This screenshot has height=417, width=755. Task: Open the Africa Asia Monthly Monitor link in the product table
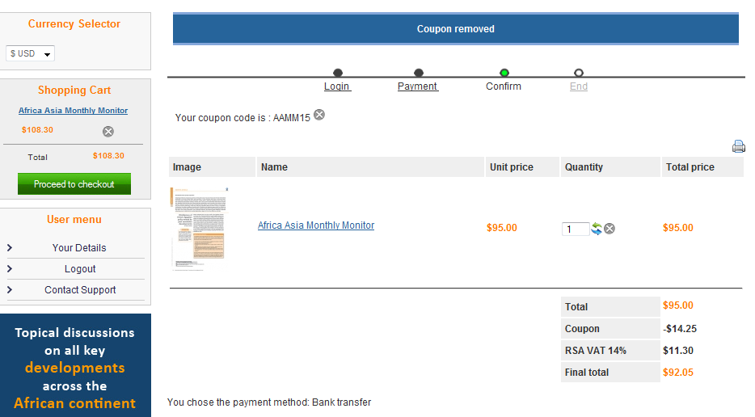(316, 225)
